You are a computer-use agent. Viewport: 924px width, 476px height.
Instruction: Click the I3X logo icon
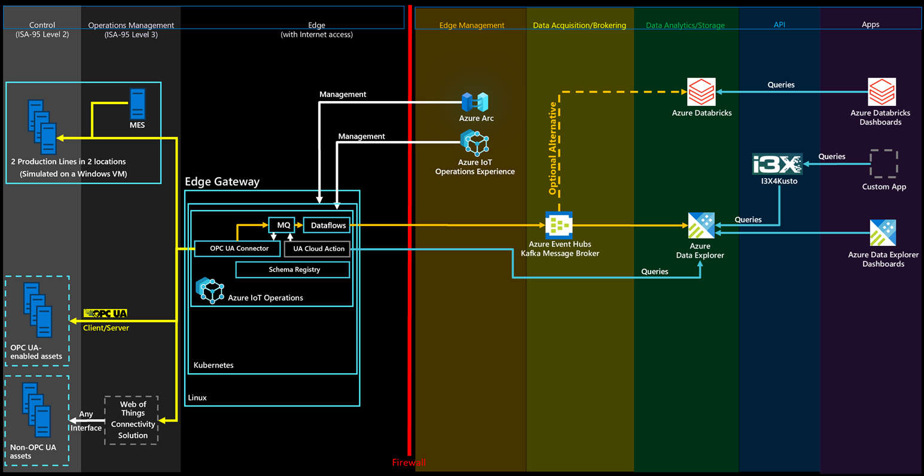pyautogui.click(x=777, y=164)
